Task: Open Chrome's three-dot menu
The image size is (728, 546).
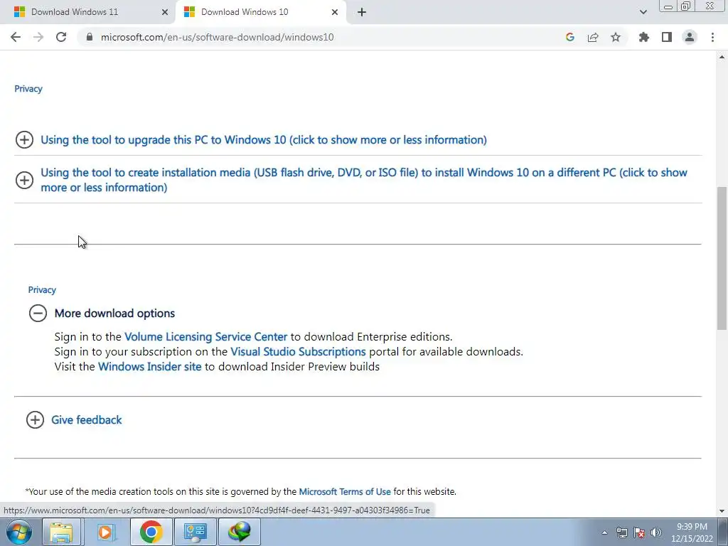Action: pyautogui.click(x=712, y=37)
